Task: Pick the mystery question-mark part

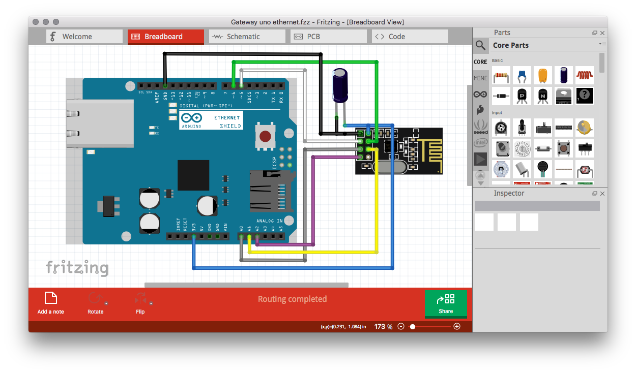Action: pyautogui.click(x=585, y=96)
